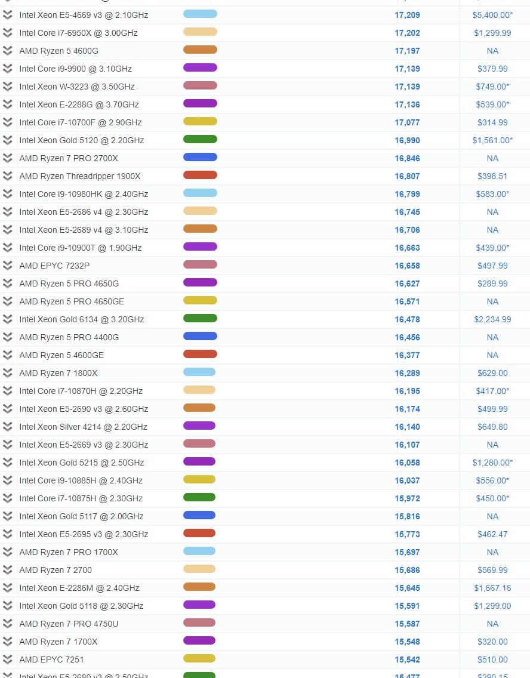
Task: Expand the Intel Xeon E5-2669 v3 row
Action: (x=7, y=445)
